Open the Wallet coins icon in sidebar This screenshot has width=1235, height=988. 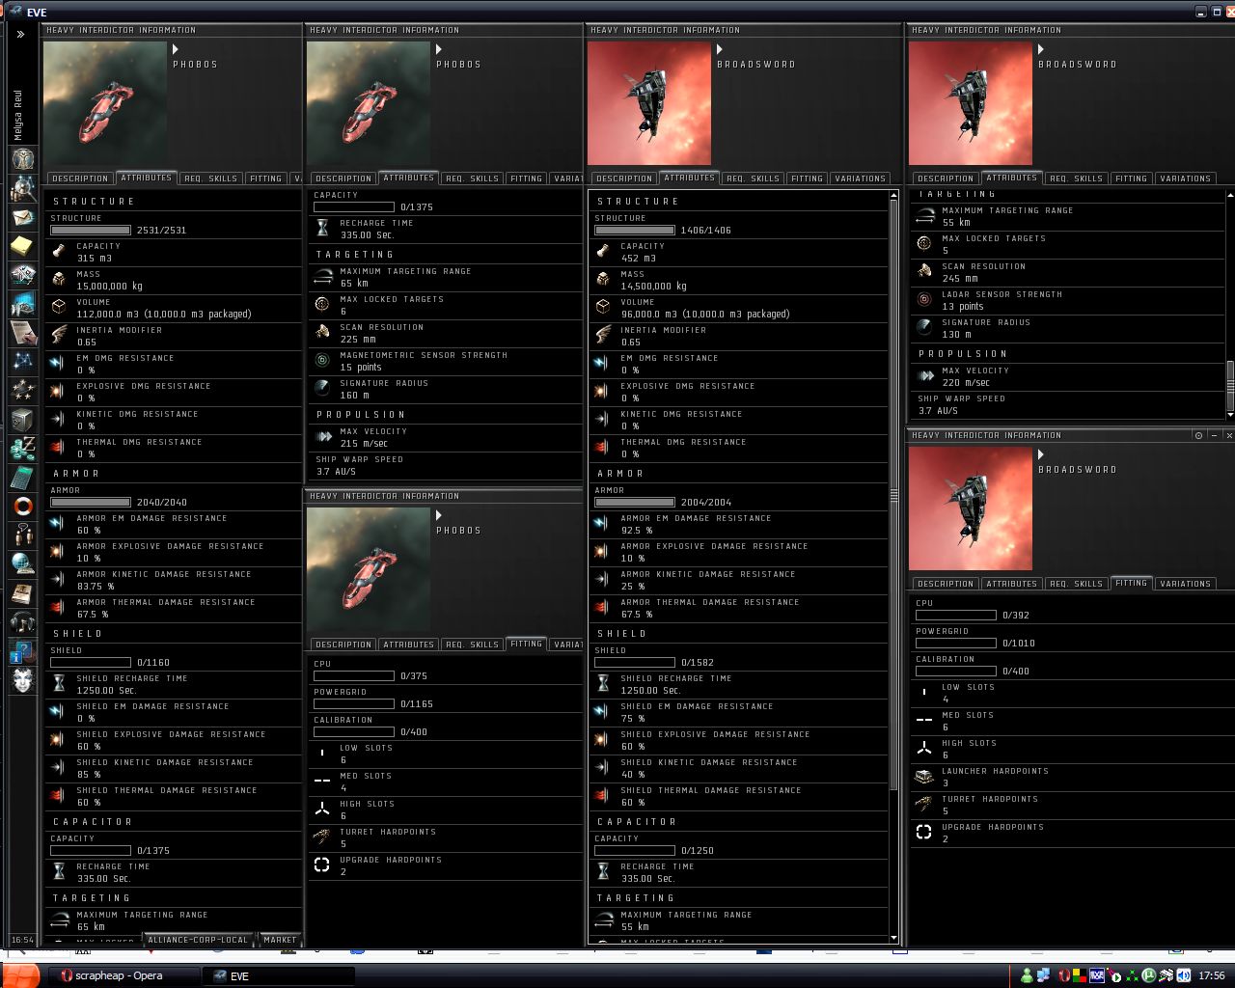tap(23, 448)
